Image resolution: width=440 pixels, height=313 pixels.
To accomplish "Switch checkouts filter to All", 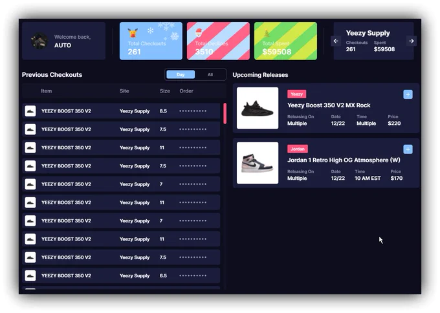I will (210, 74).
